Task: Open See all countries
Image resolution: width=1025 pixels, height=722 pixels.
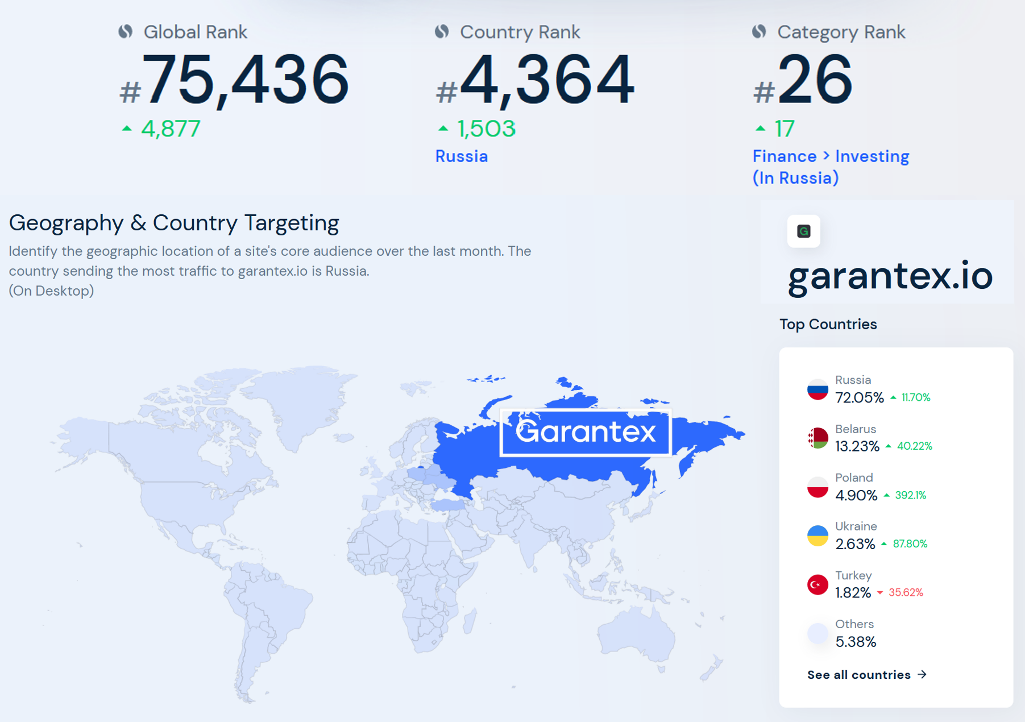Action: pos(867,675)
